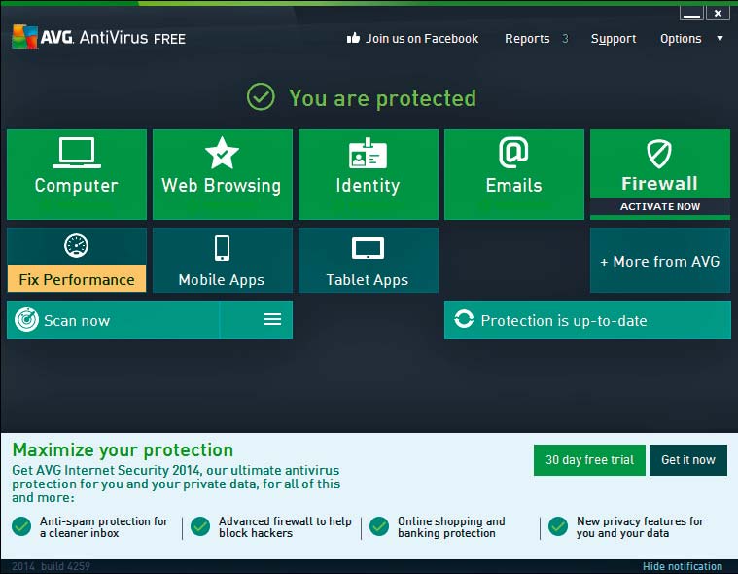Click Join us on Facebook link
This screenshot has width=738, height=574.
[x=422, y=39]
